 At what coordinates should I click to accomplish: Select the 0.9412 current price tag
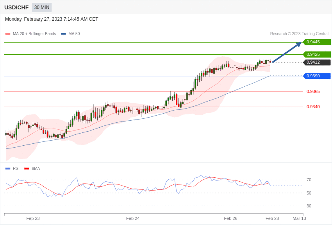317,62
